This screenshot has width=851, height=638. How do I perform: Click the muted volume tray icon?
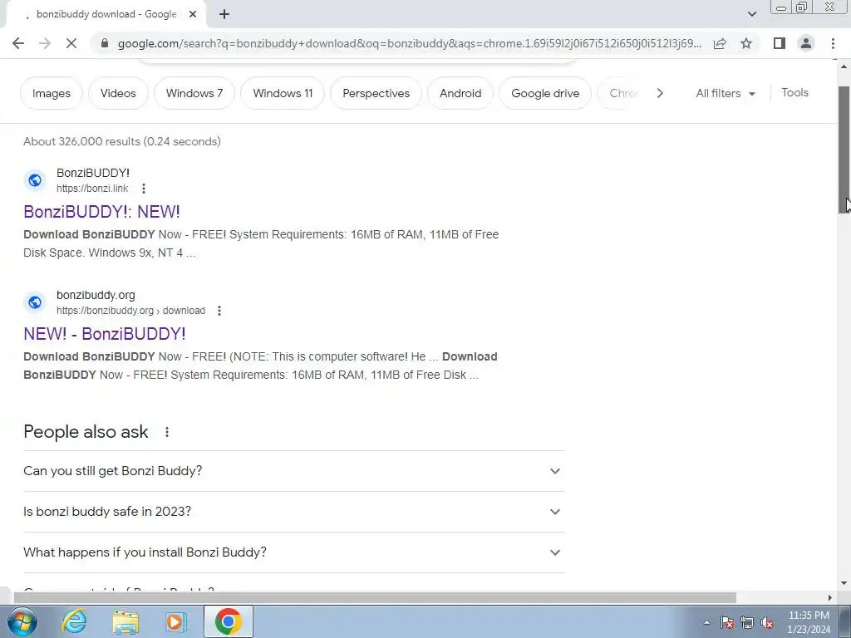[x=767, y=622]
